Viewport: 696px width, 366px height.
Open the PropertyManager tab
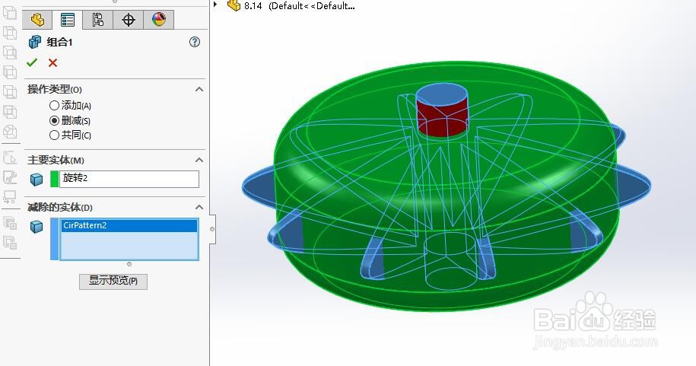pos(68,20)
